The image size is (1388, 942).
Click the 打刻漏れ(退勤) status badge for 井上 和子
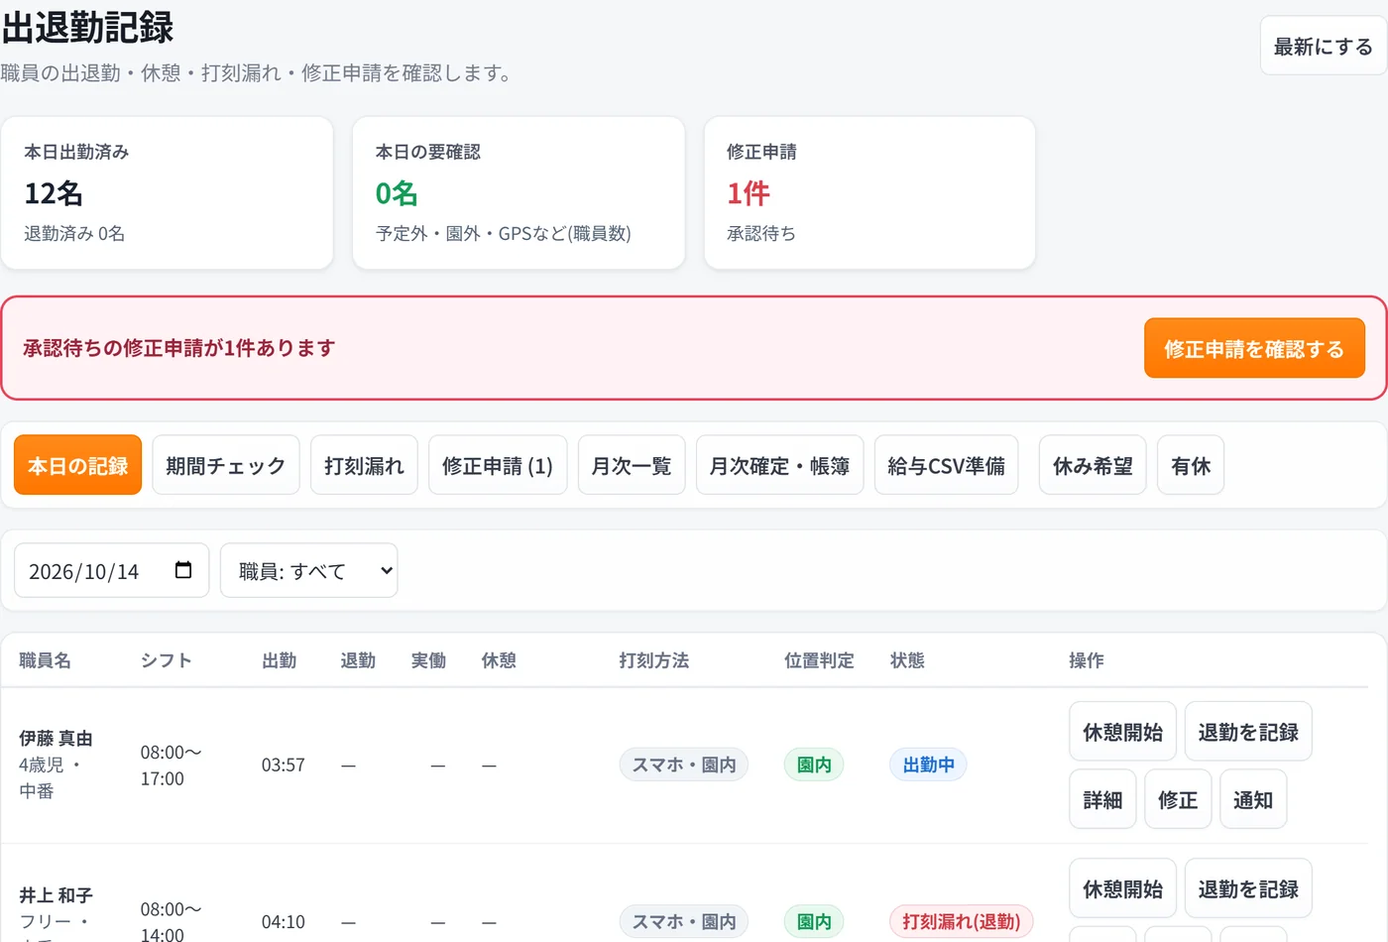click(962, 921)
